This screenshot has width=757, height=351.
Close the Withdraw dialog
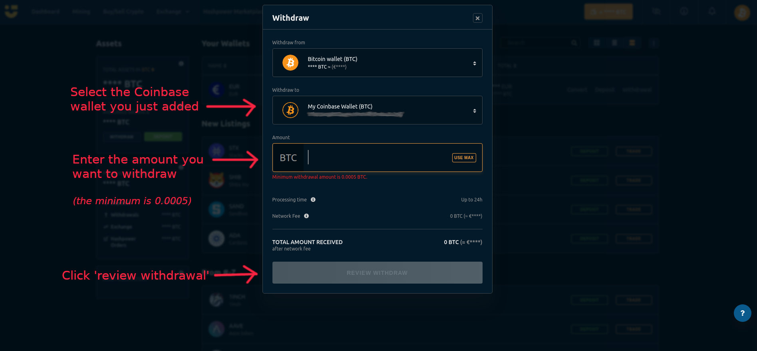477,18
